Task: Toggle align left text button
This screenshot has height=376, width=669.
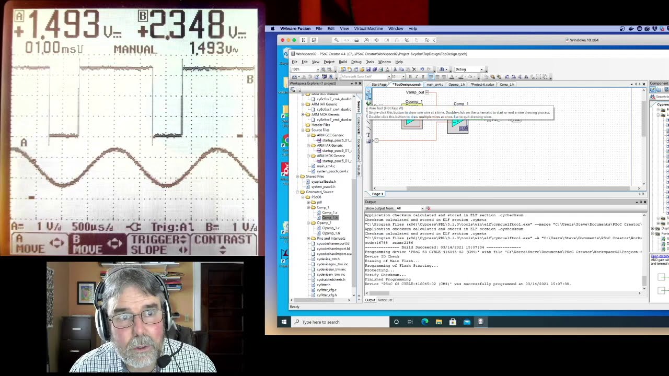Action: (x=431, y=77)
